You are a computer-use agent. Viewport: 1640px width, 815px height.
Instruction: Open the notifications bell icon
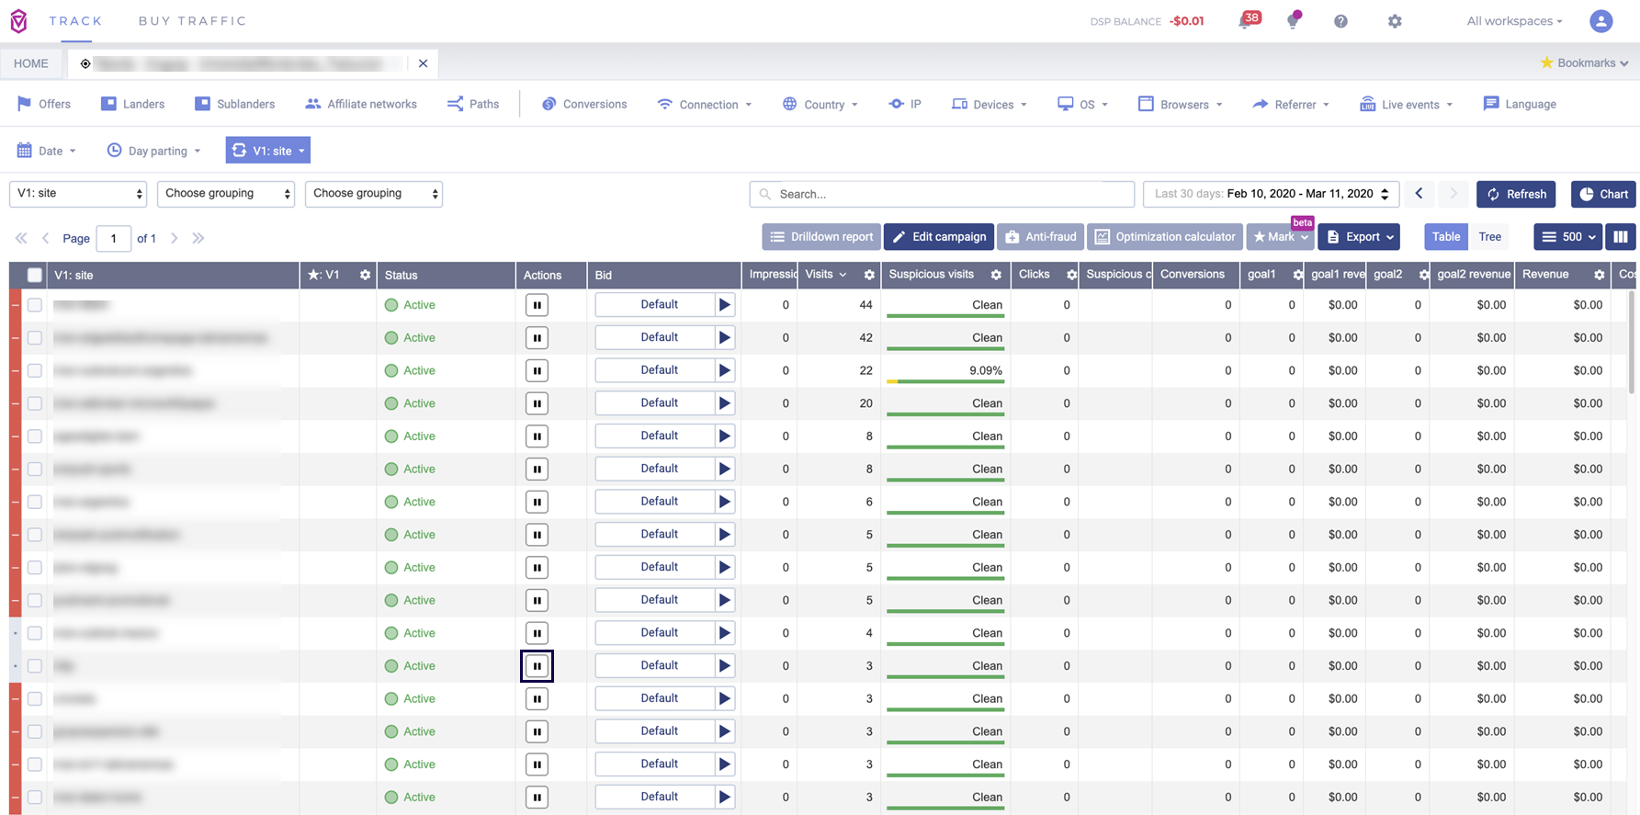coord(1246,21)
